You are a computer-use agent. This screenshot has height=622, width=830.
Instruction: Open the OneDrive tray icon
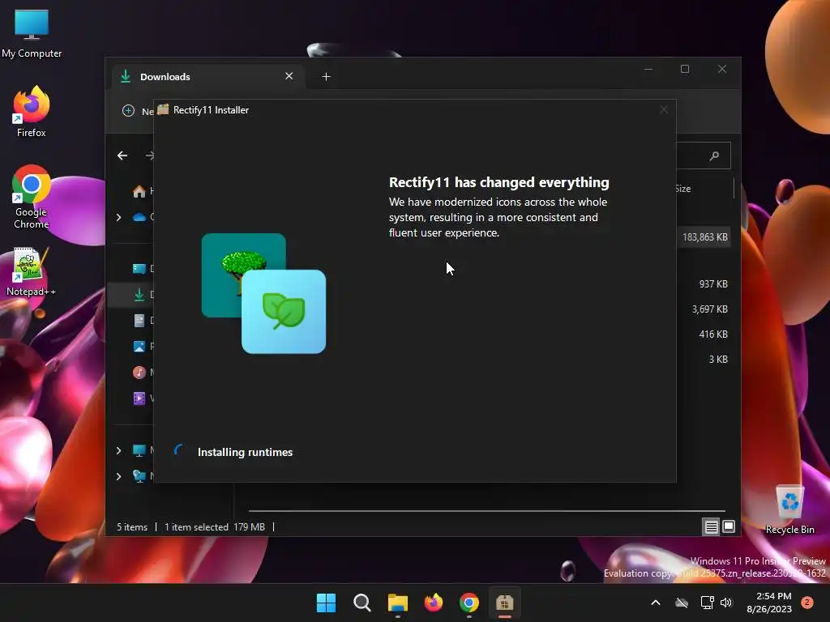click(682, 603)
